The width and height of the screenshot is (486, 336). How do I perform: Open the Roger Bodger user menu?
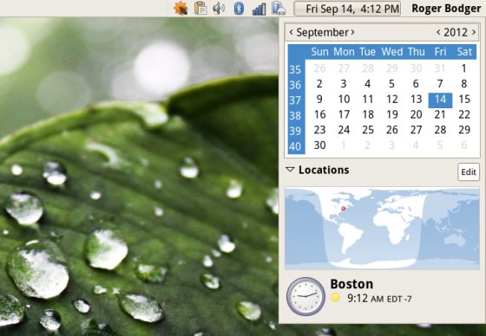446,9
